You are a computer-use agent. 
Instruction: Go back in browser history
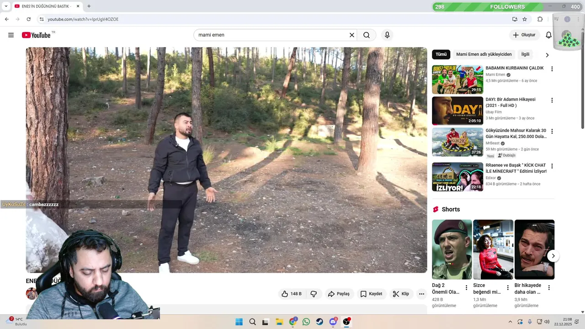tap(6, 19)
